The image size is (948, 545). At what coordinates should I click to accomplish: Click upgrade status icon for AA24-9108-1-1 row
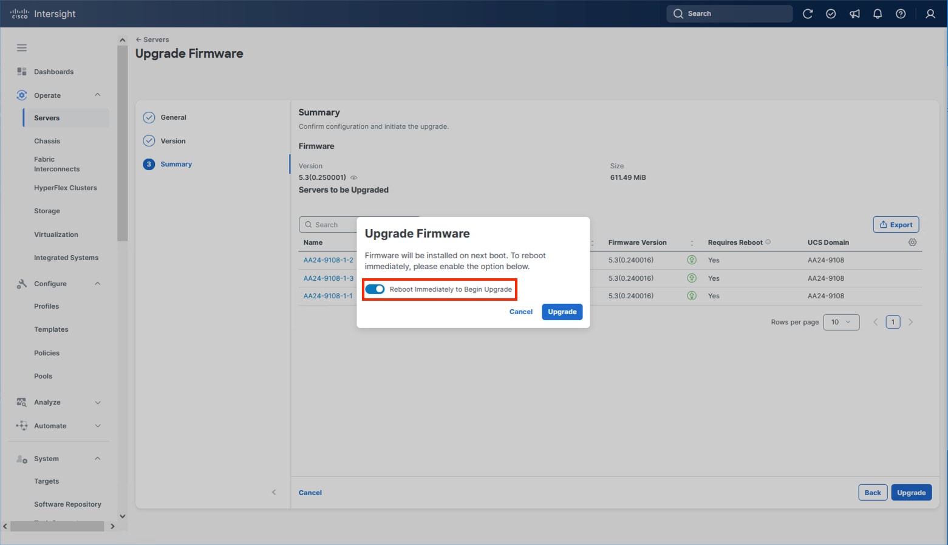[x=692, y=296]
